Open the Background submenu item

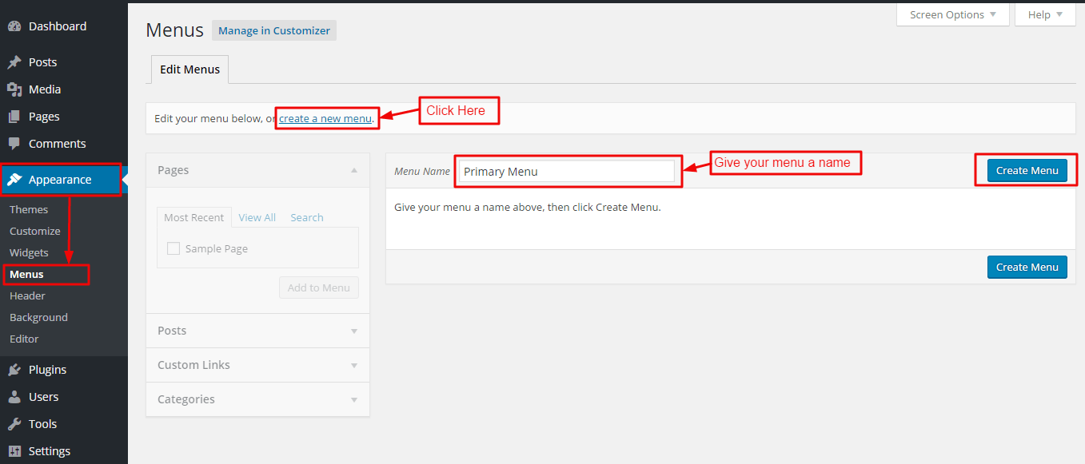click(38, 317)
